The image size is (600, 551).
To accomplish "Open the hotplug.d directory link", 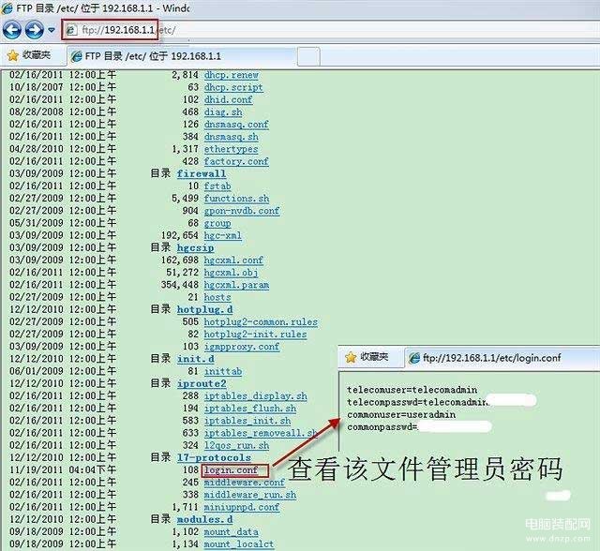I will point(204,309).
